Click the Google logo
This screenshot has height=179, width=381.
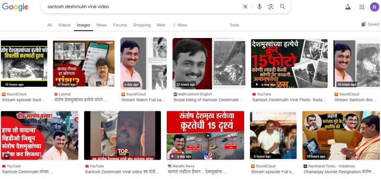[15, 7]
